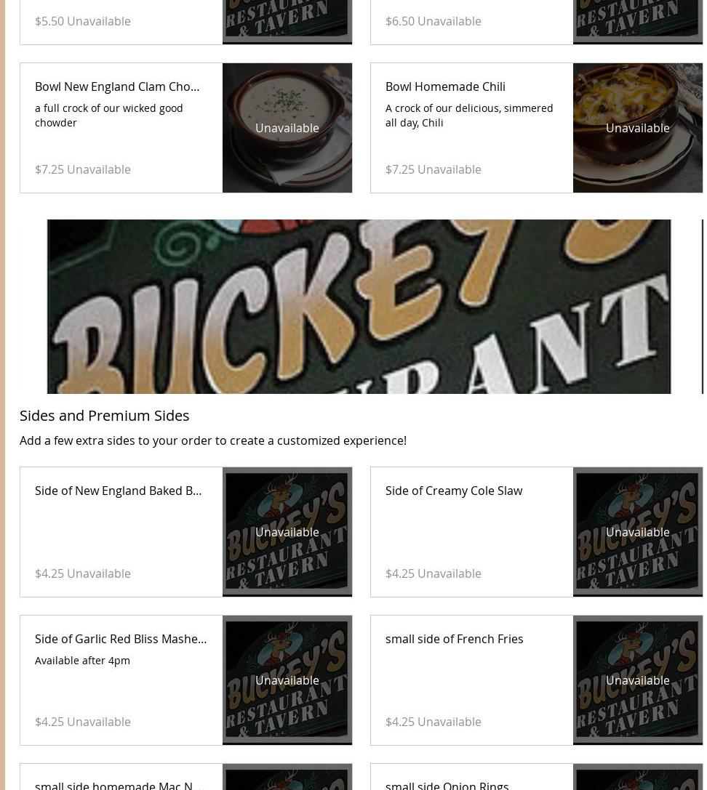
Task: Open Side of New England Baked Beans item
Action: coord(186,532)
